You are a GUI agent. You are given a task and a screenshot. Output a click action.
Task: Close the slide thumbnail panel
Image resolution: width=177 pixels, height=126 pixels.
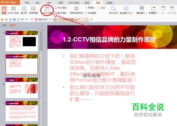coord(42,25)
